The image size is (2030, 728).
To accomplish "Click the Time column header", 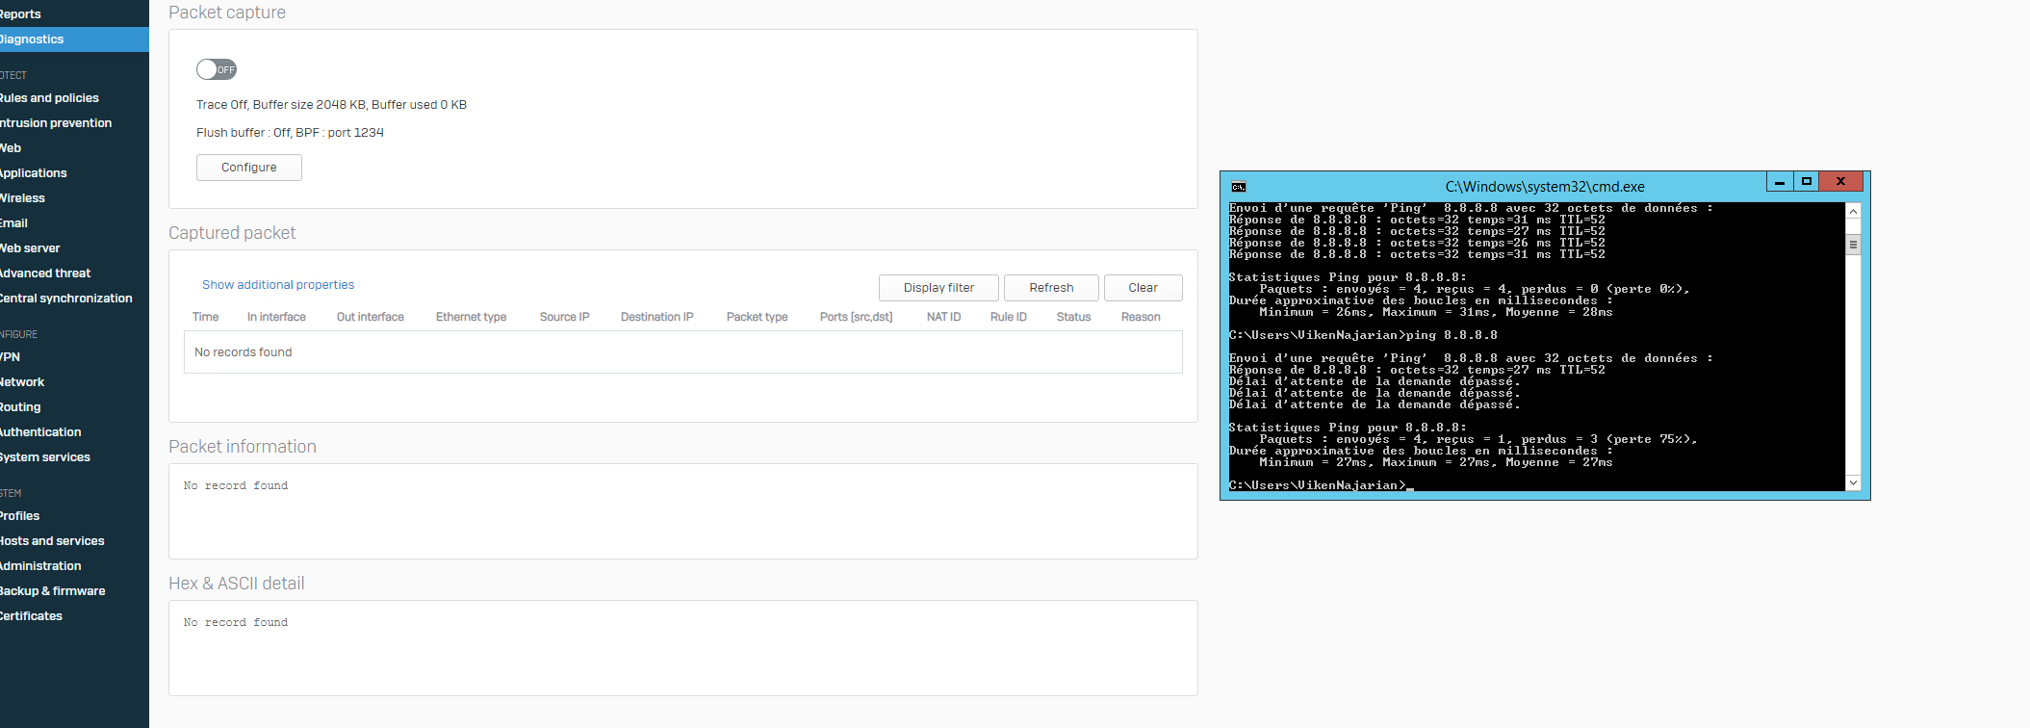I will tap(205, 317).
